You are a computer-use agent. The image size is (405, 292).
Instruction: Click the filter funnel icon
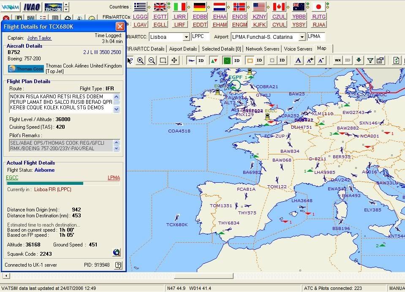[x=370, y=60]
